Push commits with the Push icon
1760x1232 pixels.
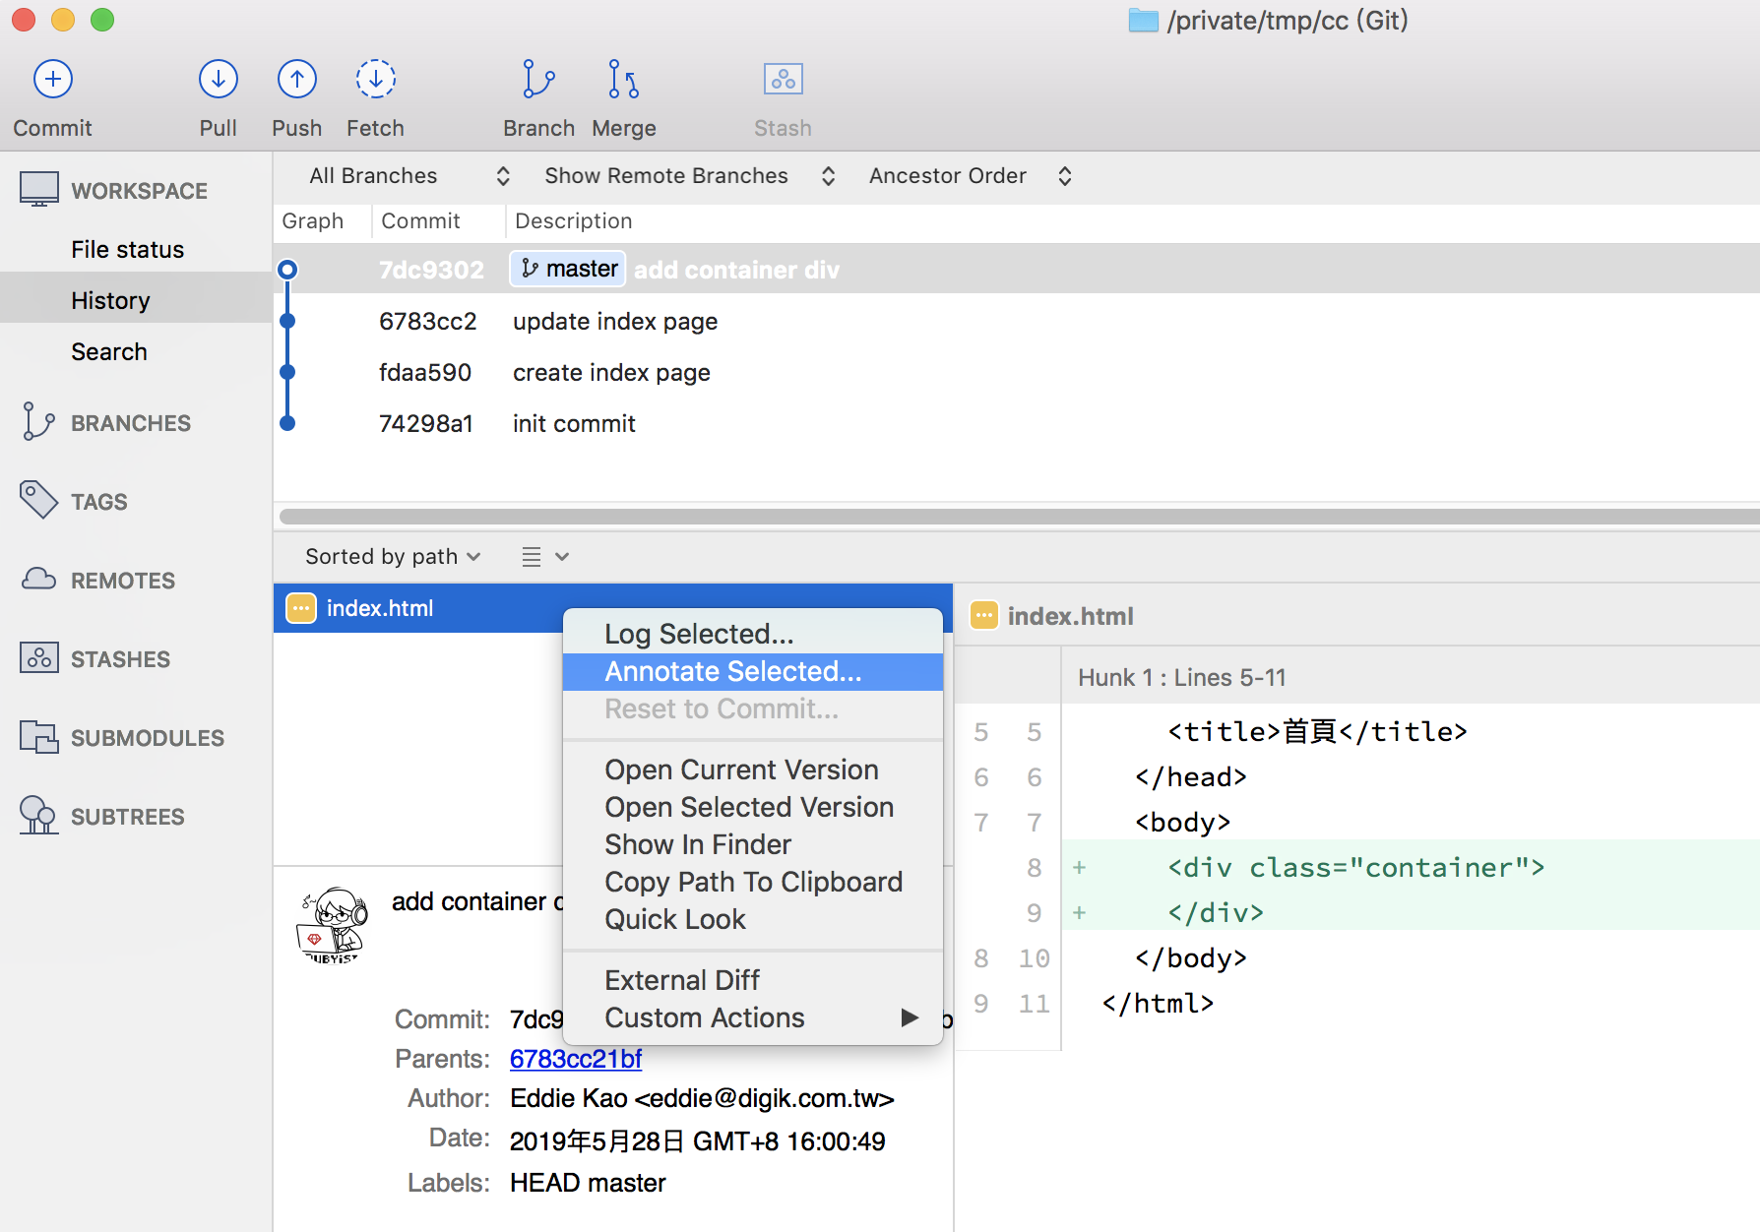coord(296,80)
